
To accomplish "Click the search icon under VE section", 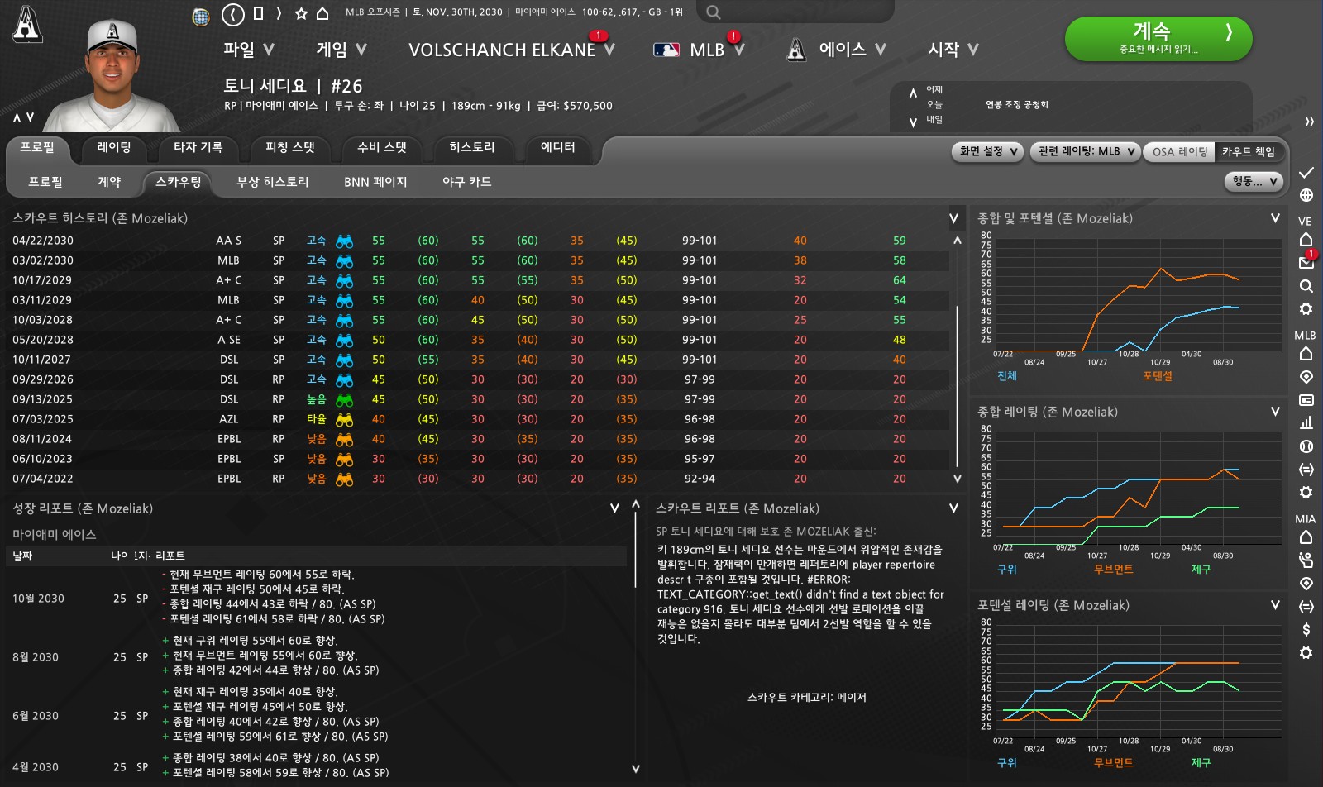I will pos(1306,286).
